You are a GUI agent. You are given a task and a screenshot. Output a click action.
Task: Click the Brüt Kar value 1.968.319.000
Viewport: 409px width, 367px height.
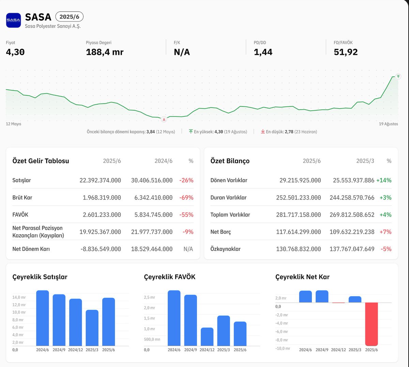pos(102,197)
